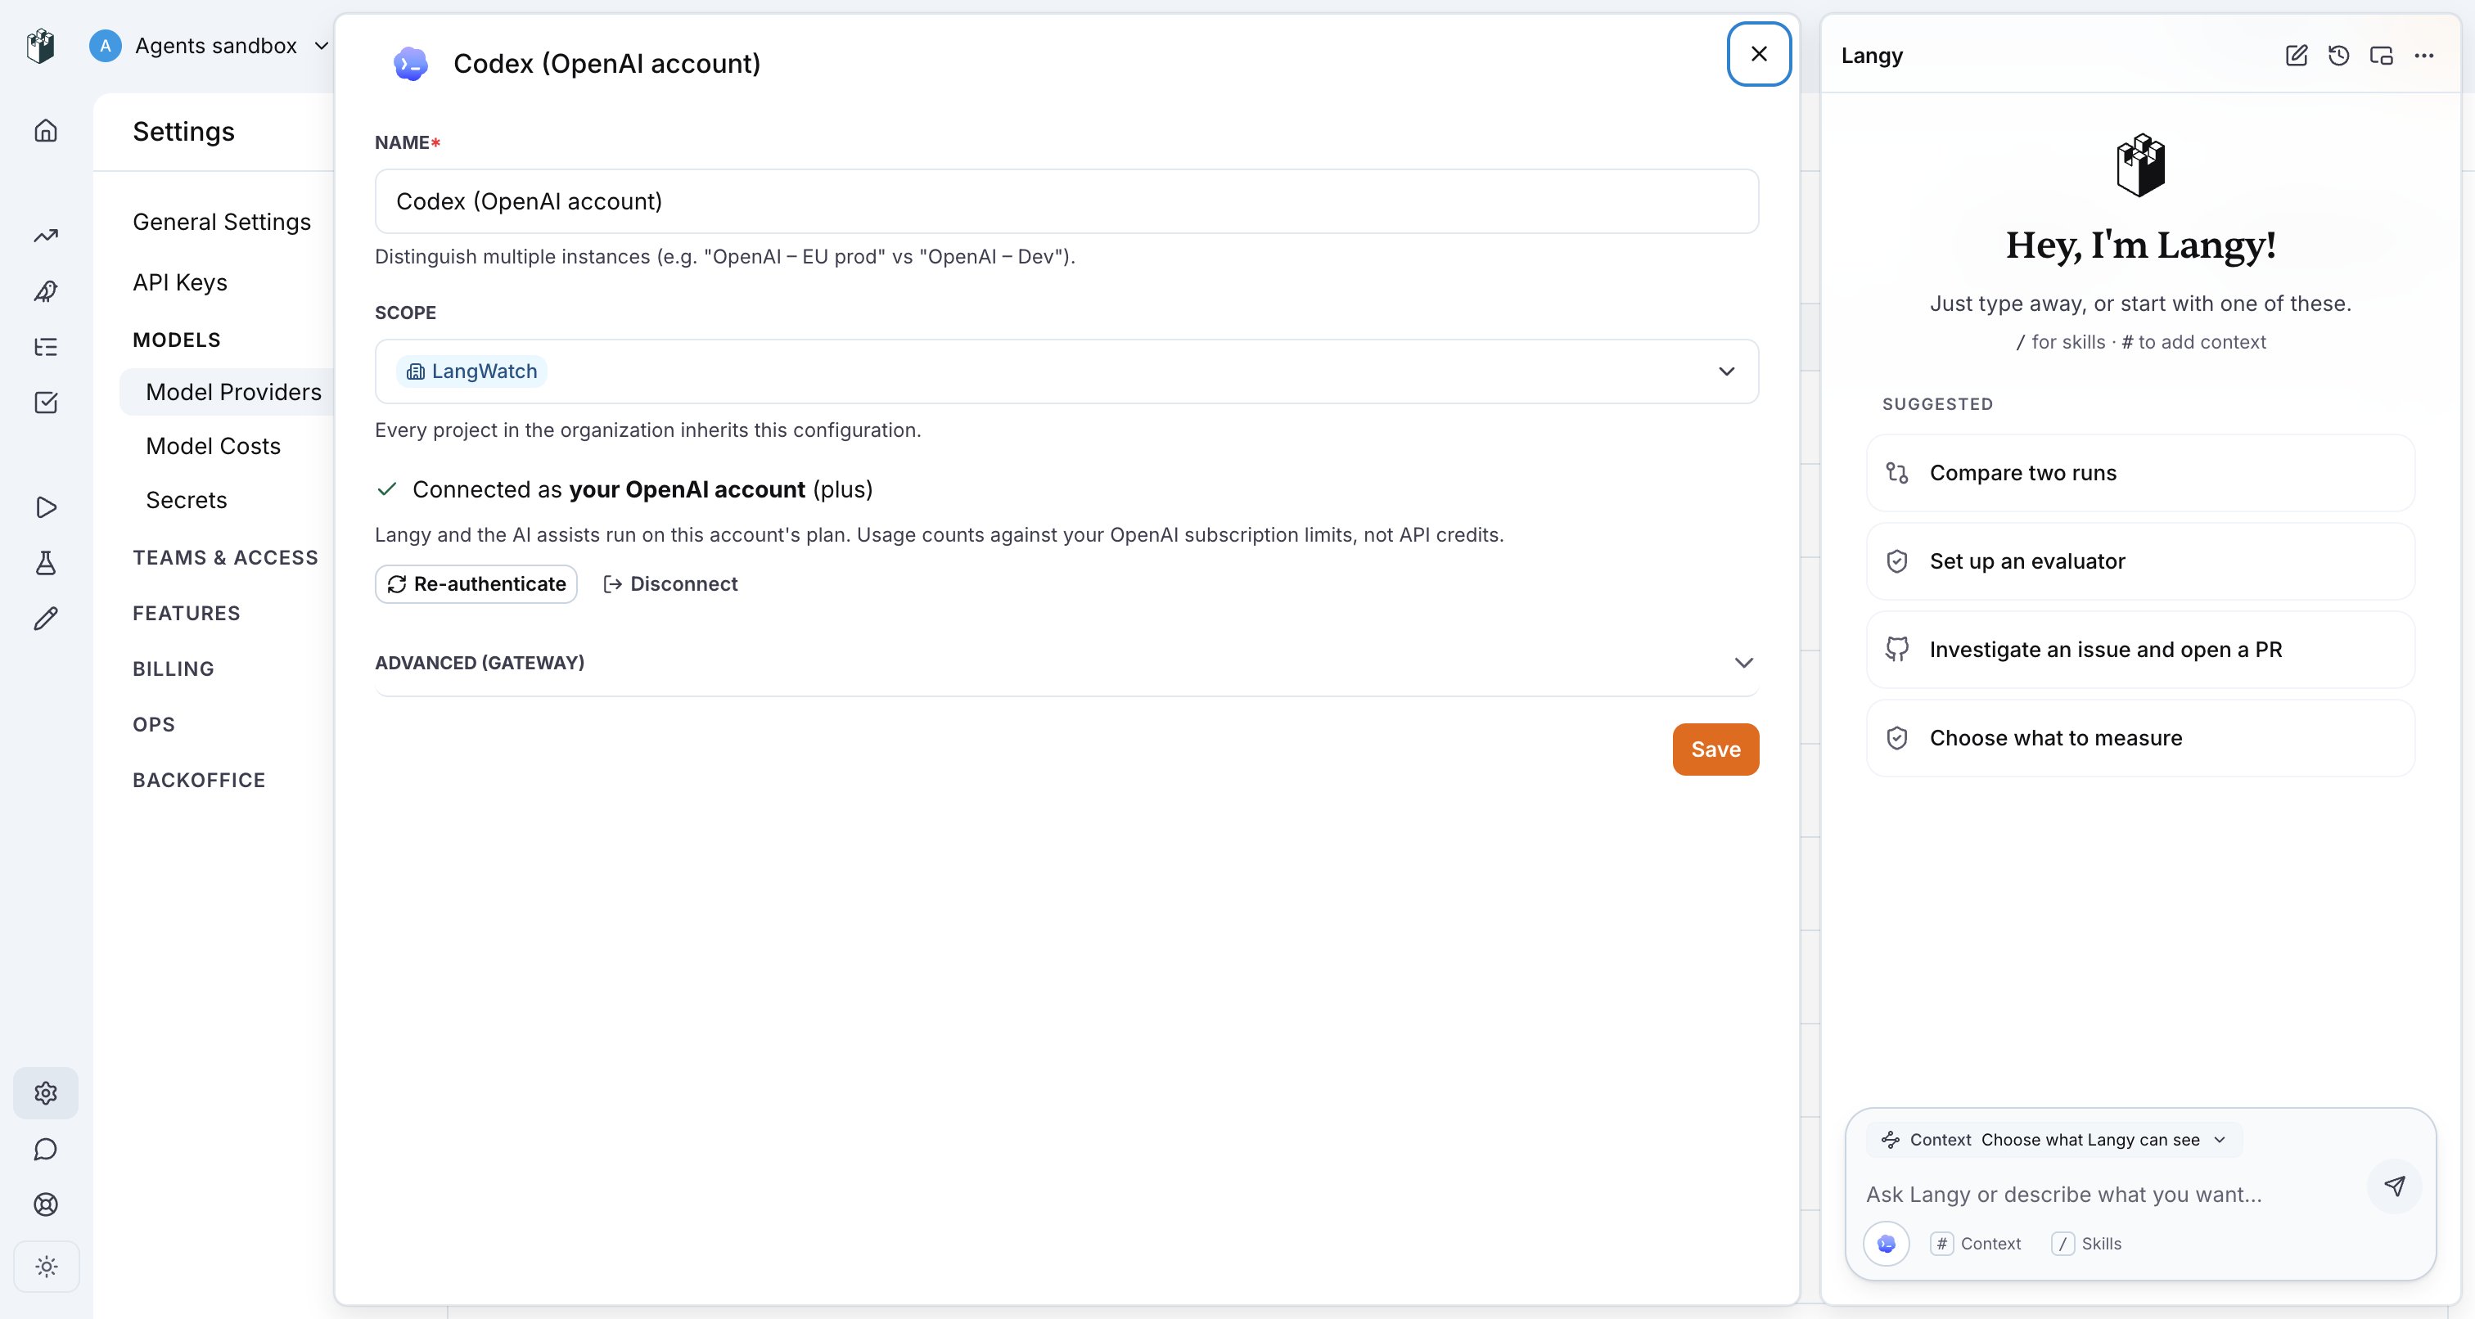Toggle the sun theme switch icon
Viewport: 2475px width, 1319px height.
46,1266
